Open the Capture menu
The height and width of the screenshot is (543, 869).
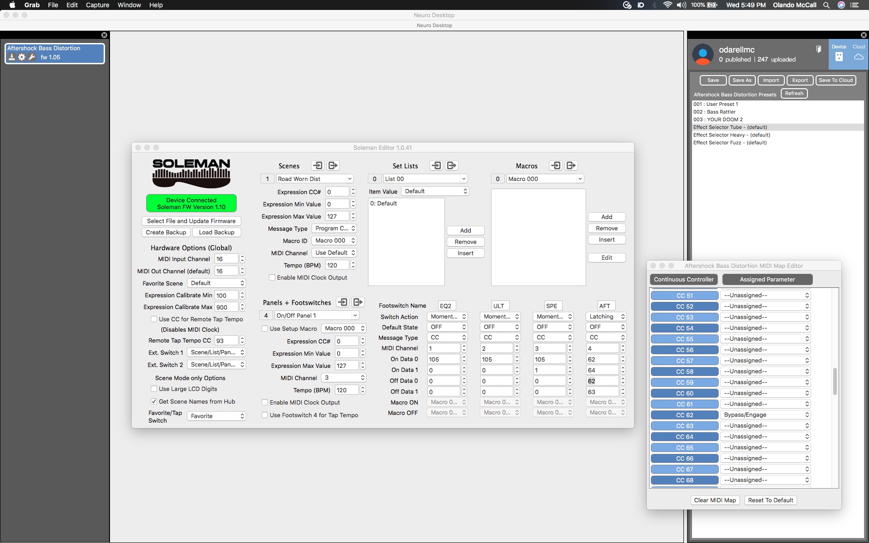98,5
